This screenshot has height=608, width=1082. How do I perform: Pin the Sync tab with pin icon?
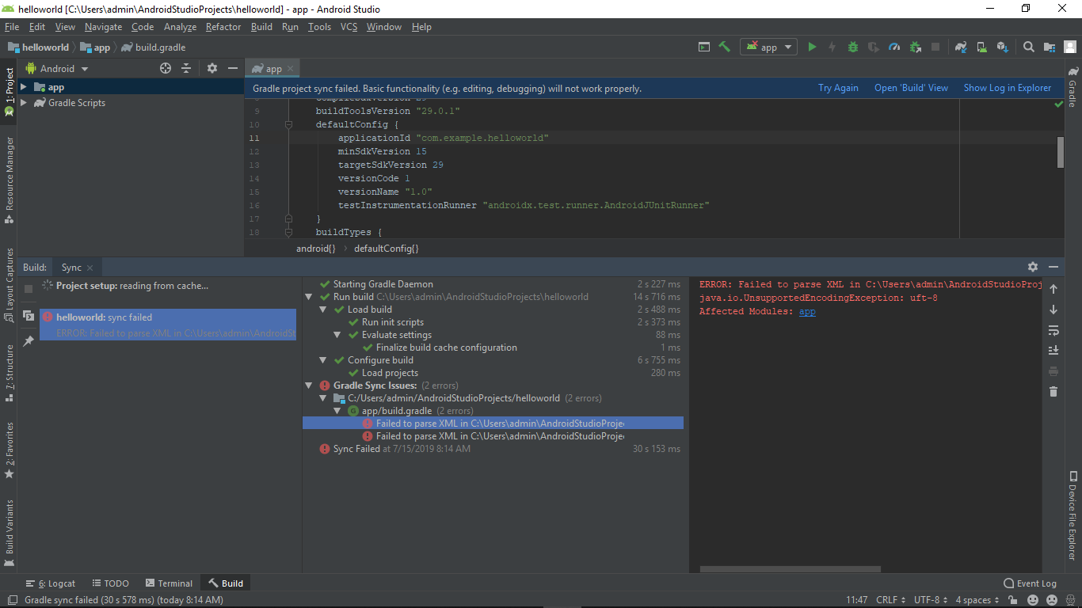coord(29,341)
